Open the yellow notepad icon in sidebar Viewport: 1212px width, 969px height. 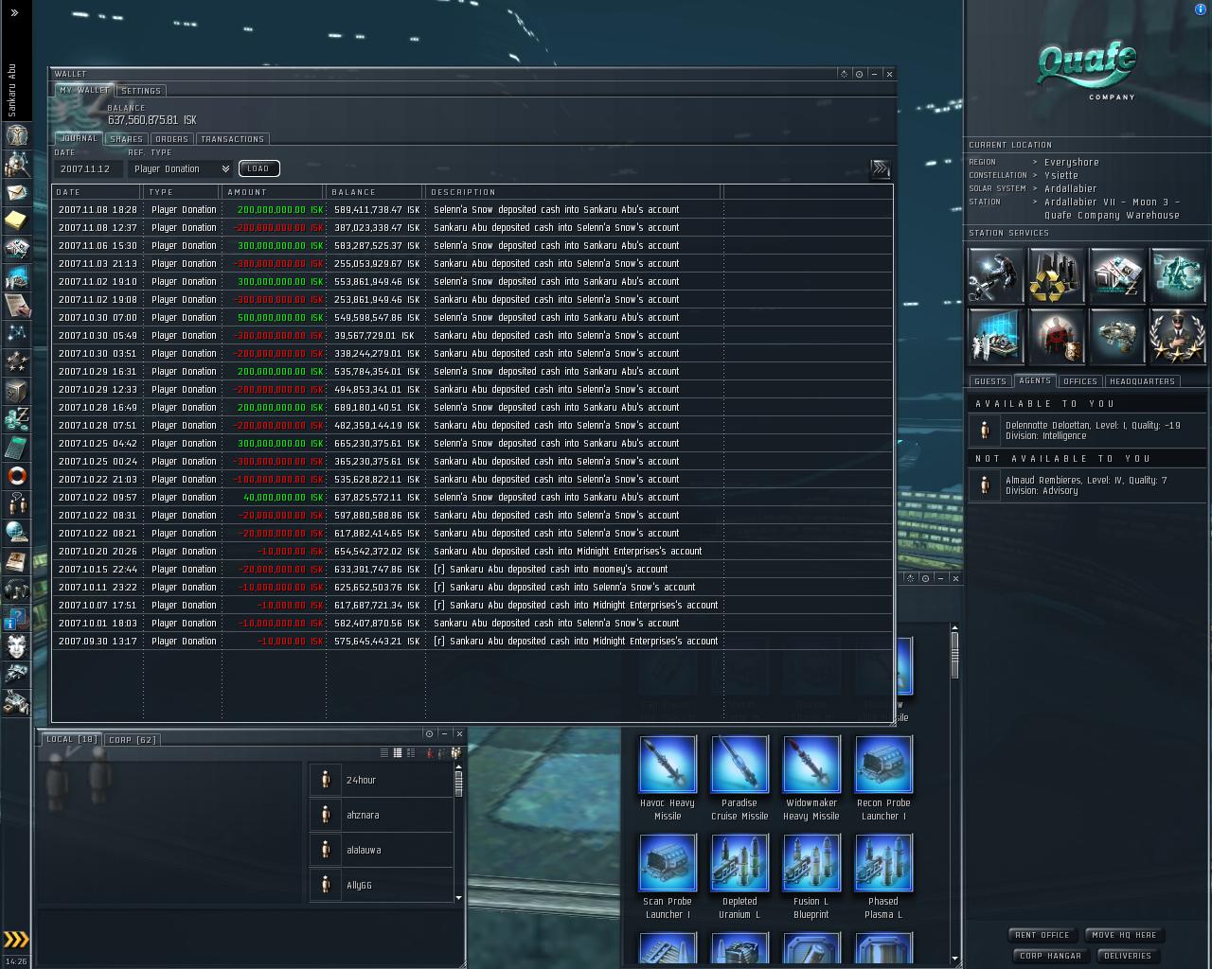[x=16, y=220]
